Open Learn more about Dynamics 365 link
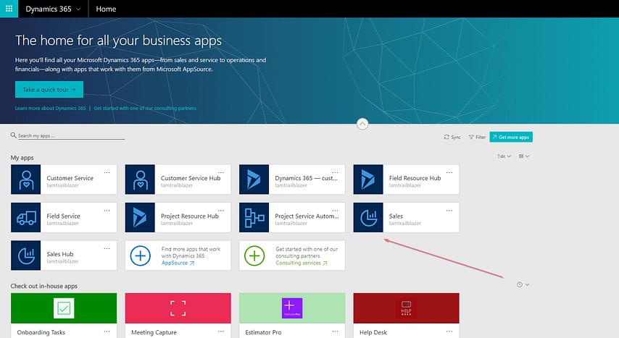This screenshot has height=338, width=619. [x=50, y=108]
